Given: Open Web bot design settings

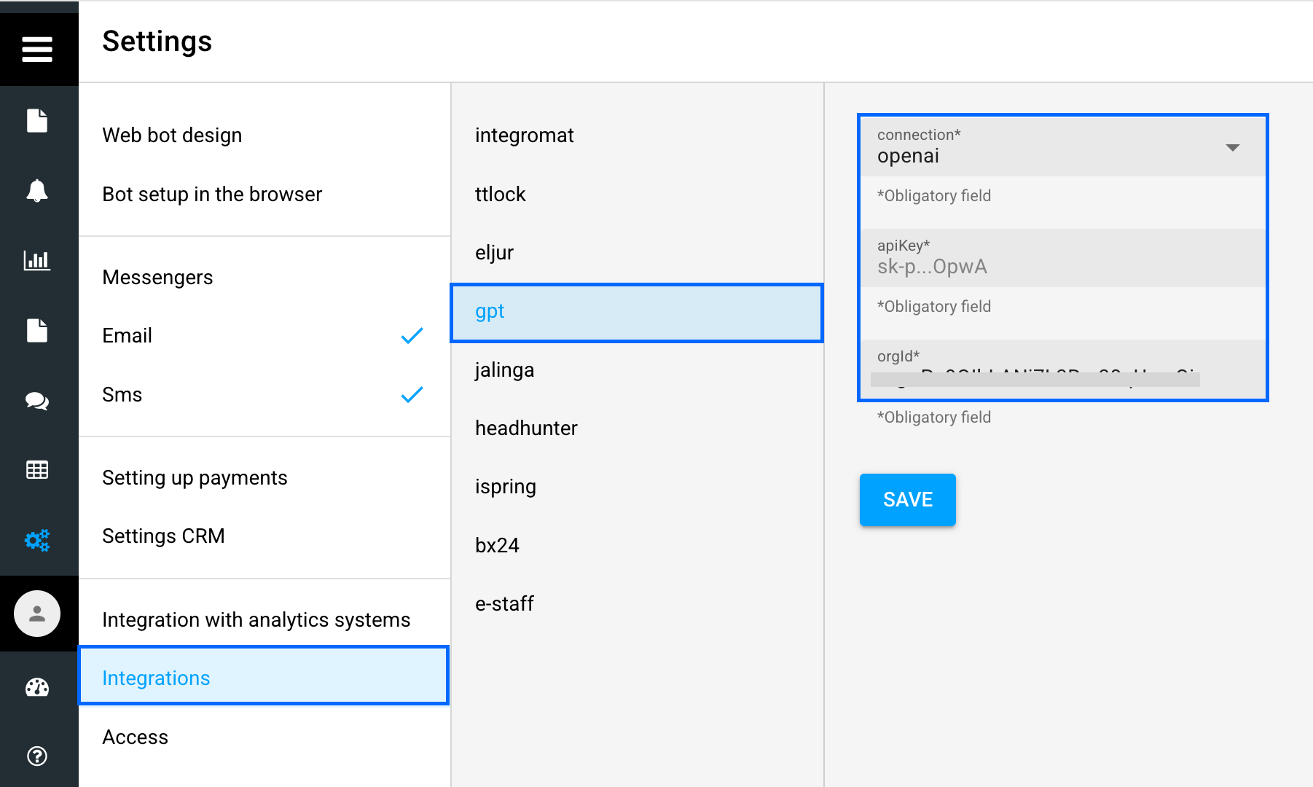Looking at the screenshot, I should (x=172, y=136).
